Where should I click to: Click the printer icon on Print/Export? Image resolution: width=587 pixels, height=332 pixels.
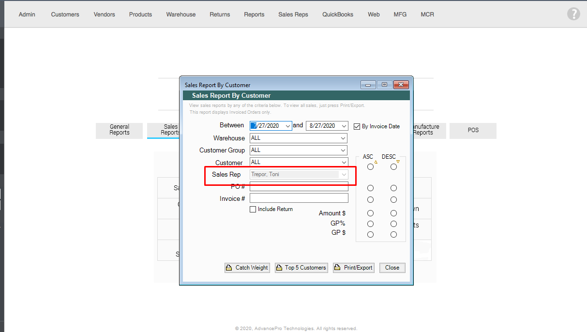pos(338,268)
